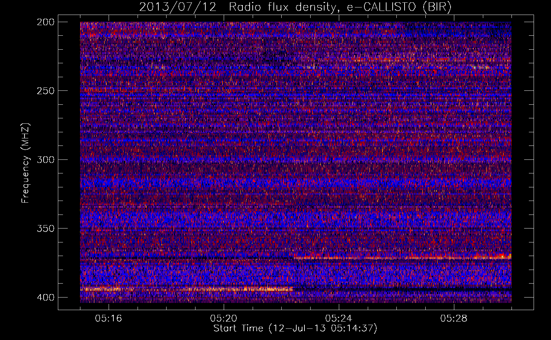Click the 'Start Time (12-Jul-13 05:14:37)' axis label

[295, 328]
